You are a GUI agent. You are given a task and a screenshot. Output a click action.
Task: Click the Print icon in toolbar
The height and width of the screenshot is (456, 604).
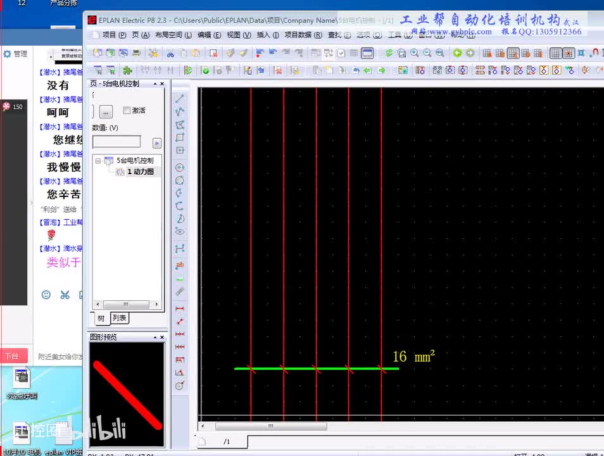click(x=136, y=53)
